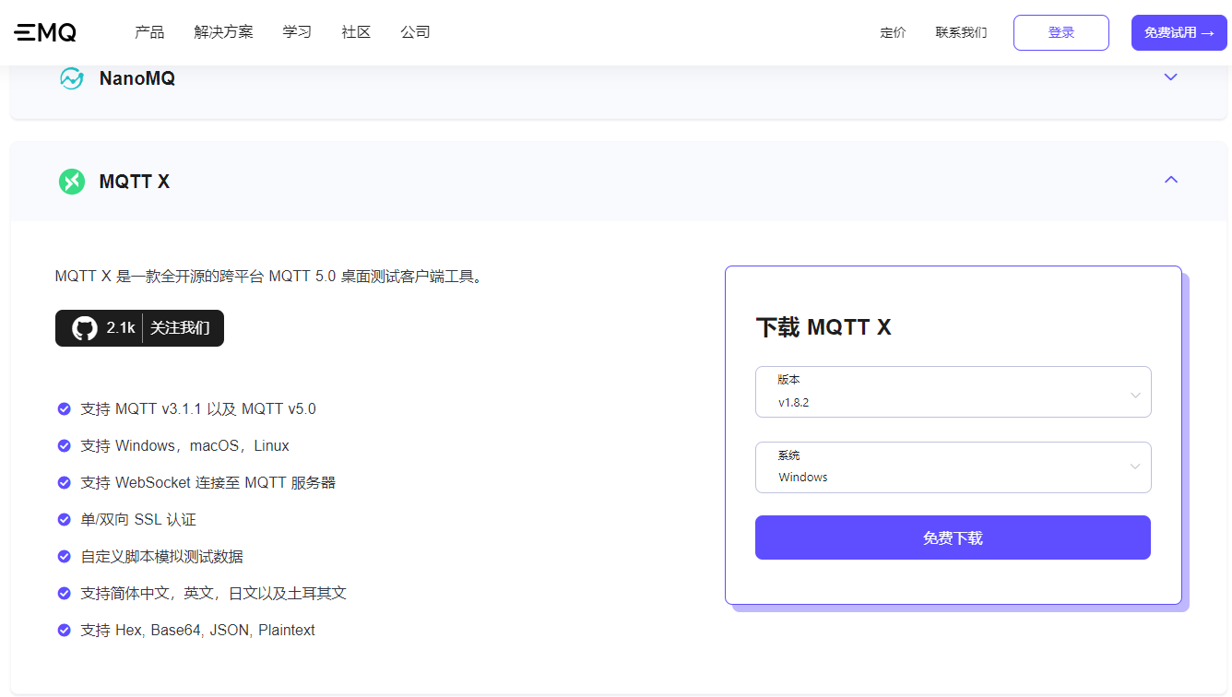
Task: Click the 支持 MQTT v3.1.1 以及 MQTT v5.0 line
Action: point(198,409)
